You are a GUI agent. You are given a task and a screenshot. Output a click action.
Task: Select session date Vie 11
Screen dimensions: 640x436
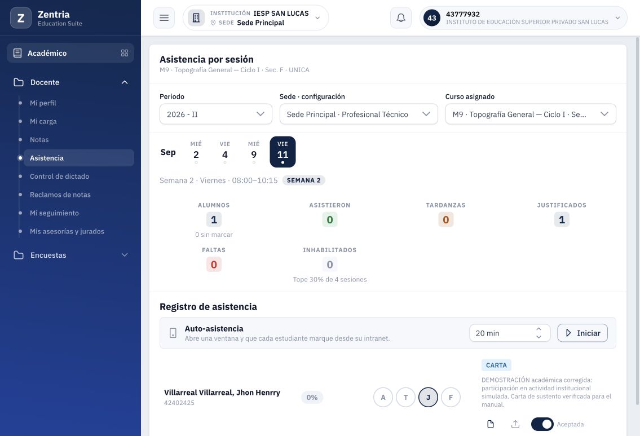point(283,152)
